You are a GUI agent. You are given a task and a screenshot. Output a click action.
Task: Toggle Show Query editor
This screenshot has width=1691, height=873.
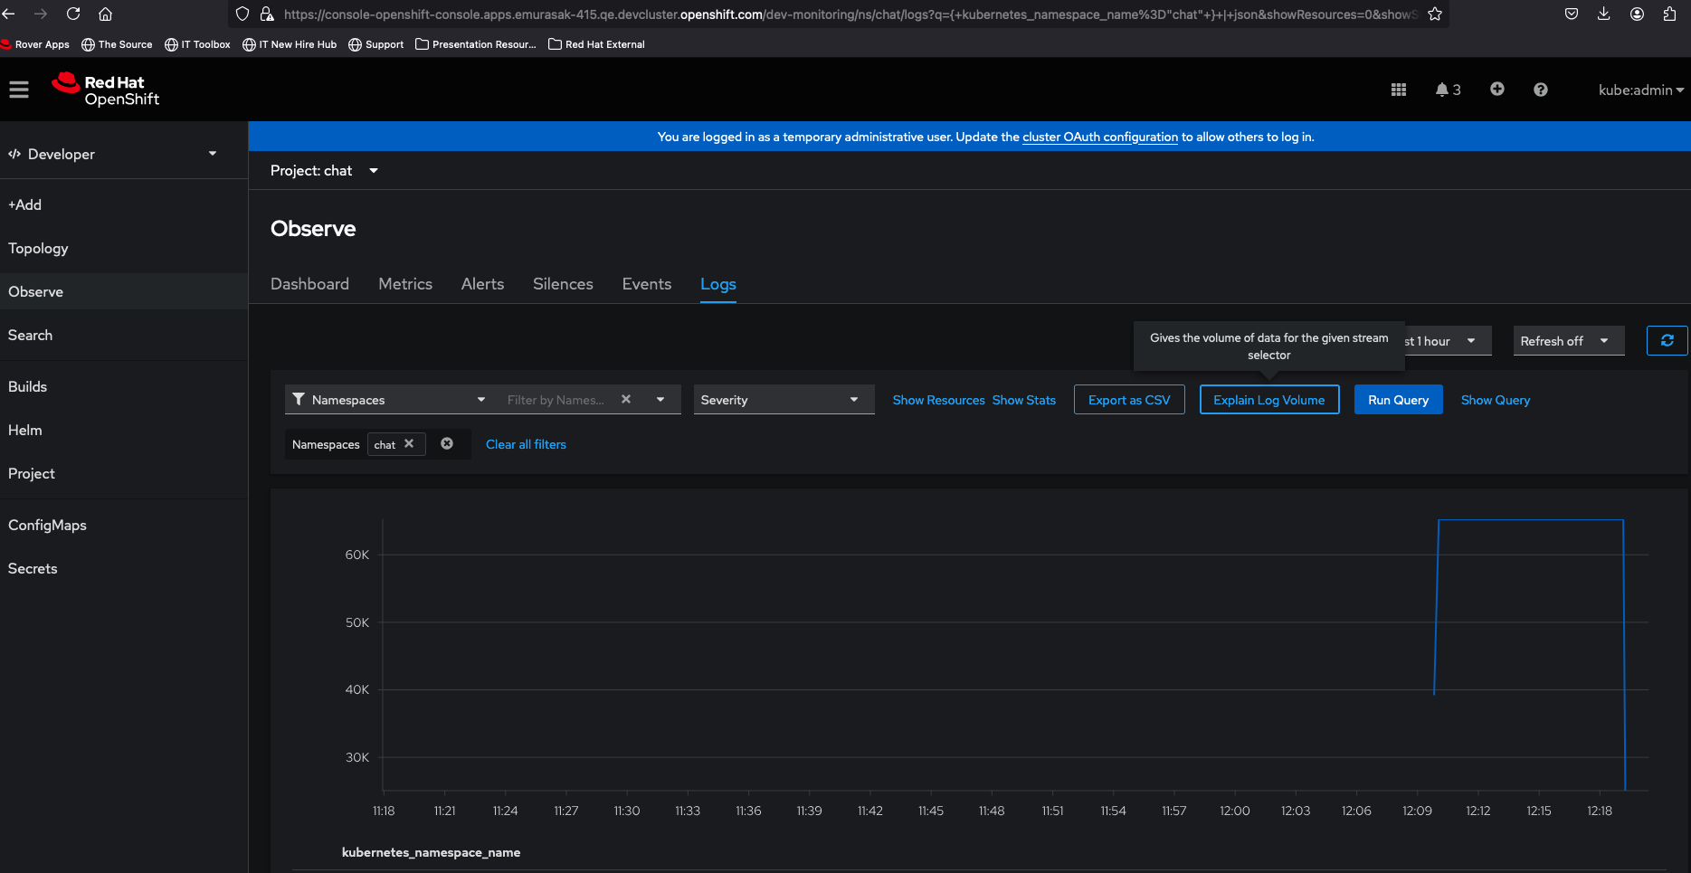point(1495,400)
